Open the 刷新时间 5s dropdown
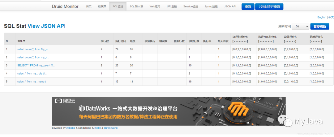Image resolution: width=334 pixels, height=137 pixels. (x=300, y=26)
